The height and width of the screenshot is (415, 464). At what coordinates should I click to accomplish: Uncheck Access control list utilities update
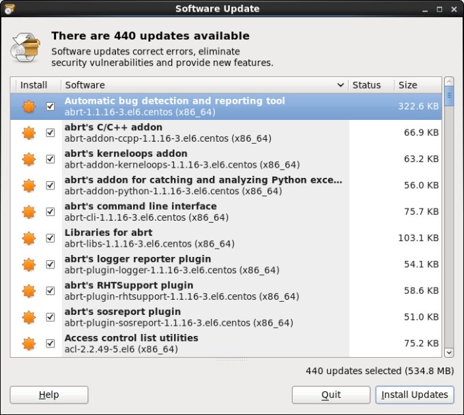pyautogui.click(x=50, y=343)
